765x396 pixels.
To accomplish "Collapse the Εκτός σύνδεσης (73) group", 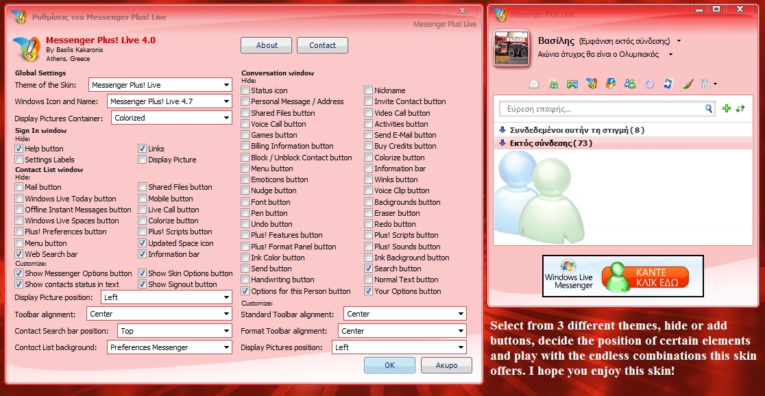I will [x=502, y=143].
